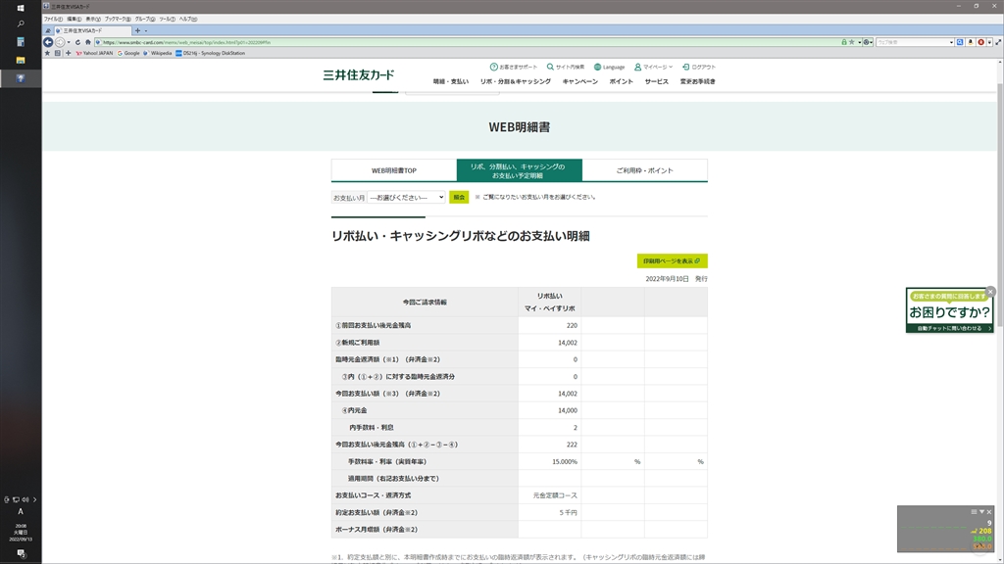Click the 印刷用ページを表示 button
The width and height of the screenshot is (1004, 564).
(672, 260)
